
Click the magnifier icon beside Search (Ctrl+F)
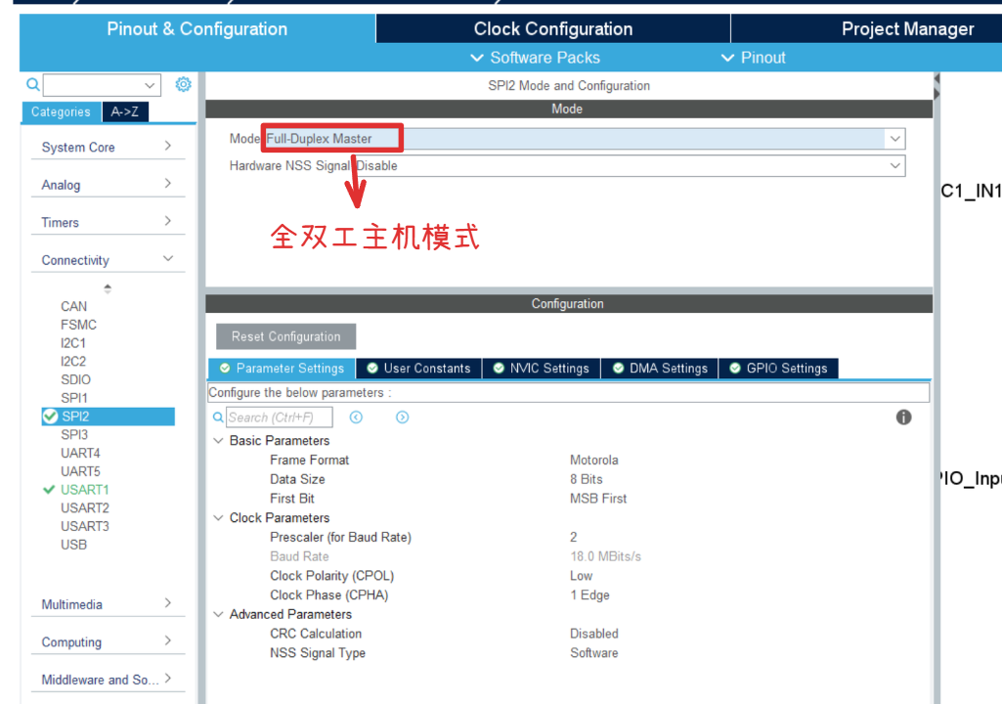pyautogui.click(x=218, y=418)
